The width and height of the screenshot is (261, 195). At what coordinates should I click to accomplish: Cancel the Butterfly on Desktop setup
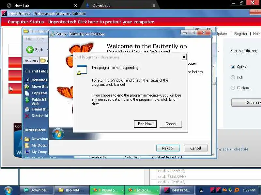click(196, 148)
